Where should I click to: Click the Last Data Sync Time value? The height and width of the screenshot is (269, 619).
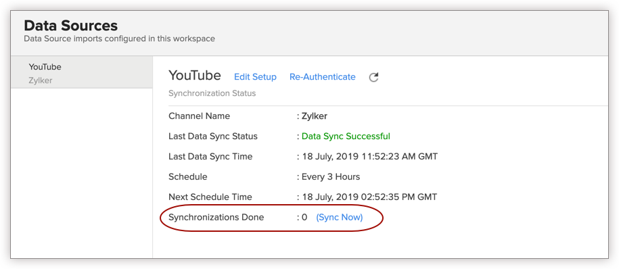[369, 157]
